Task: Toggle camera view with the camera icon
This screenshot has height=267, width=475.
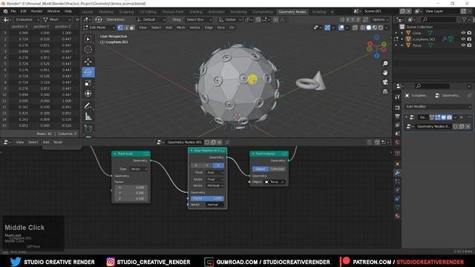Action: click(385, 82)
